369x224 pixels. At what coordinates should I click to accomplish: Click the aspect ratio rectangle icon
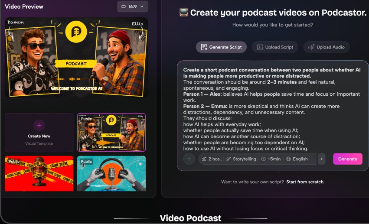pyautogui.click(x=124, y=6)
